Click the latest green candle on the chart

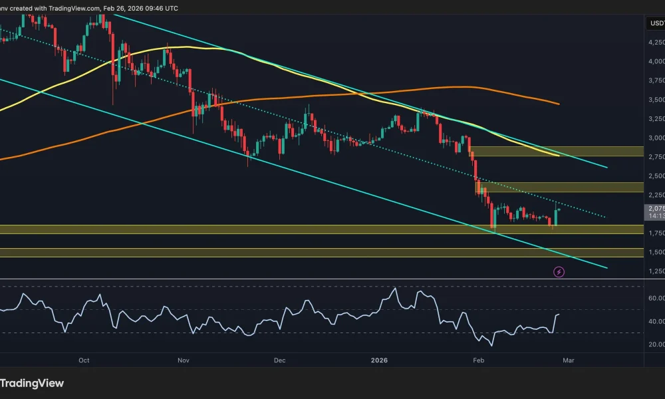point(556,216)
